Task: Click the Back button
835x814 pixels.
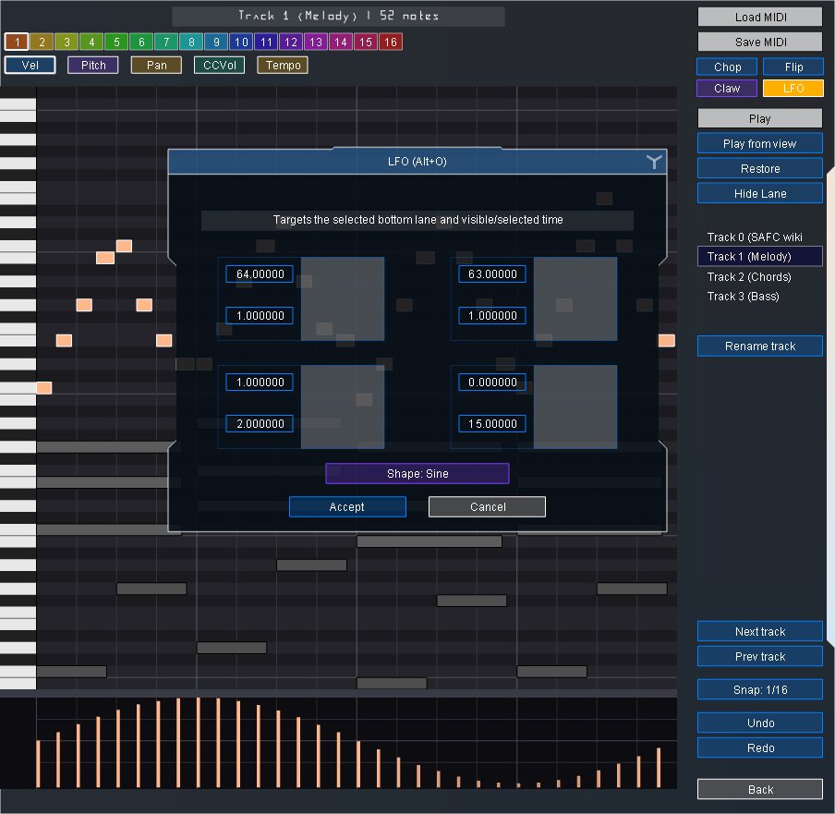Action: [x=760, y=789]
